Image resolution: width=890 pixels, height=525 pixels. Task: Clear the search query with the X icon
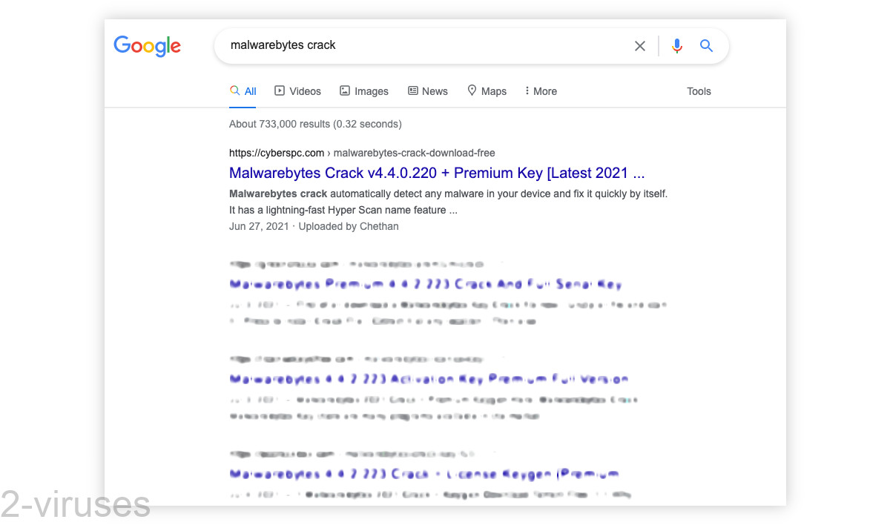(x=640, y=46)
